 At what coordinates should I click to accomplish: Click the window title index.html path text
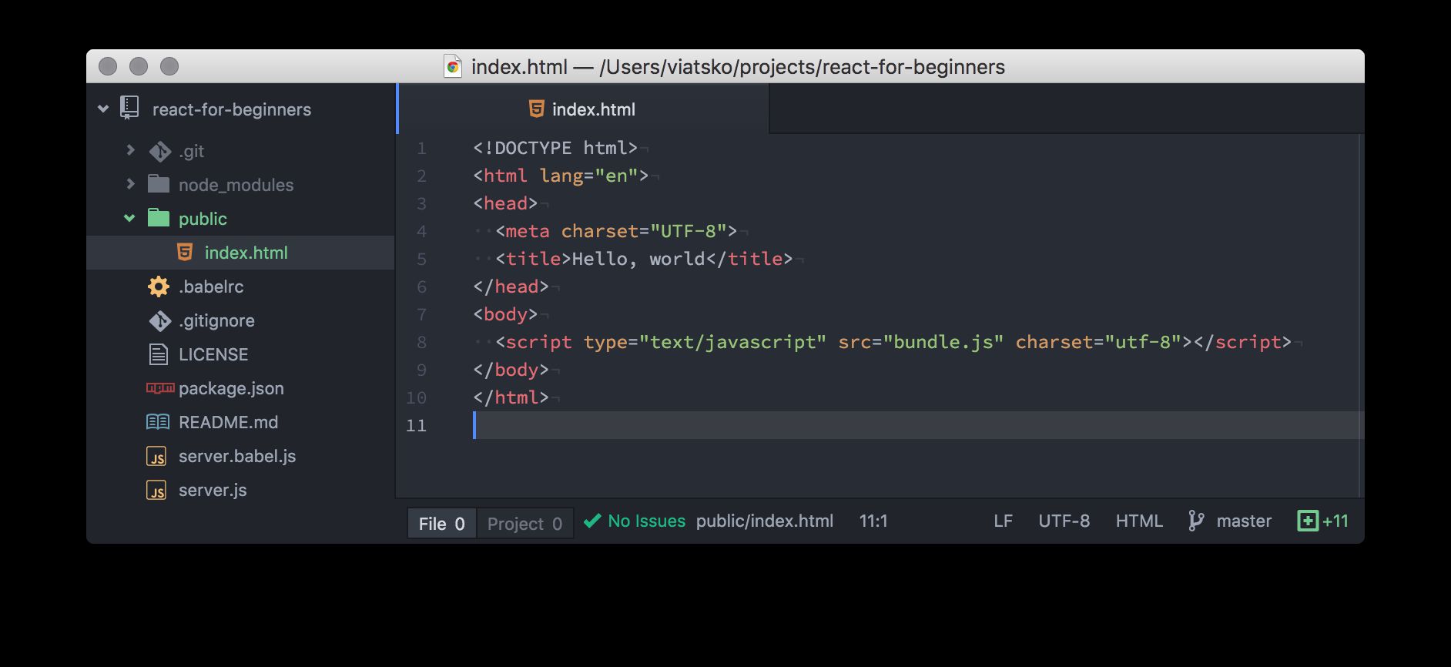pos(738,67)
